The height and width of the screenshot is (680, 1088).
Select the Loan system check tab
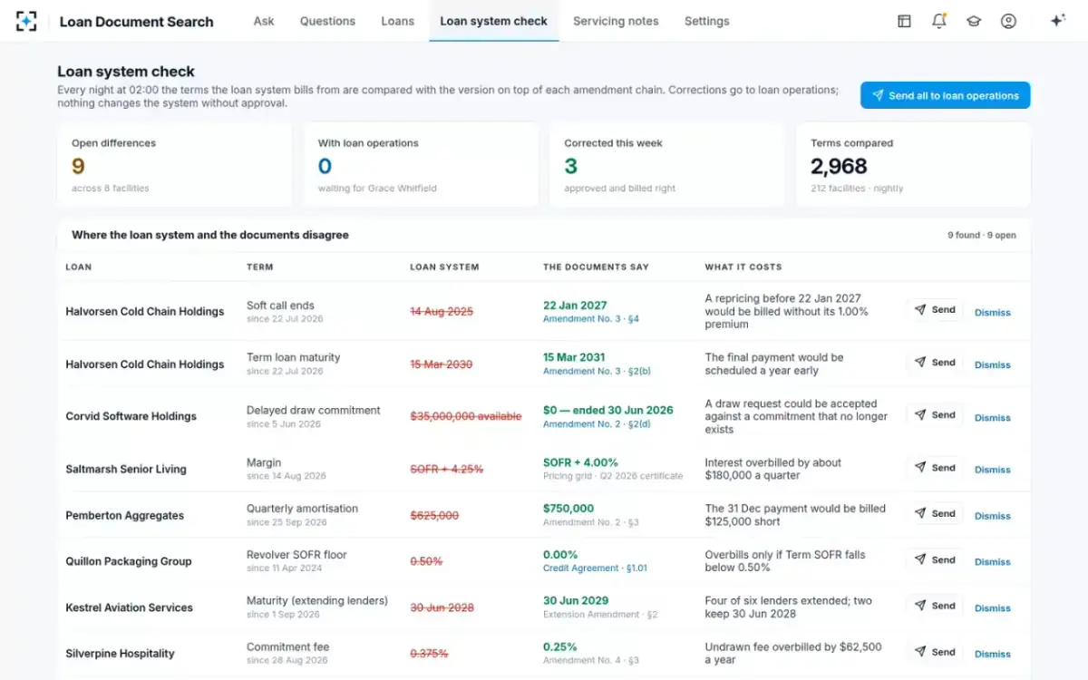point(493,21)
